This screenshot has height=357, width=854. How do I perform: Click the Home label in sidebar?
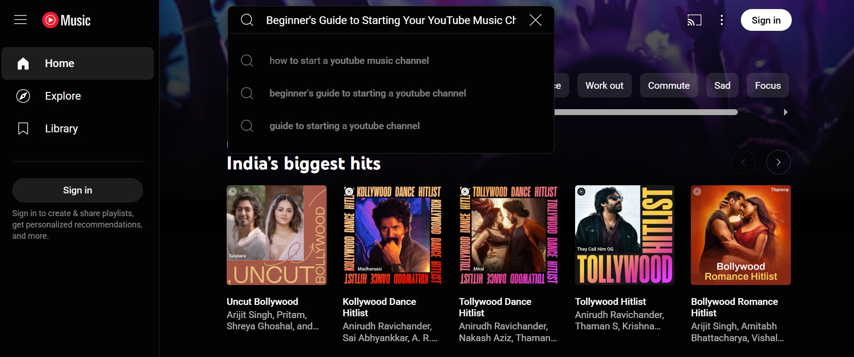pos(60,63)
